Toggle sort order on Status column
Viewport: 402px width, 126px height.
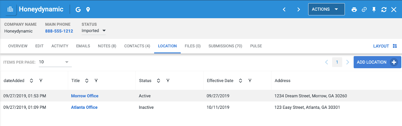[x=159, y=80]
